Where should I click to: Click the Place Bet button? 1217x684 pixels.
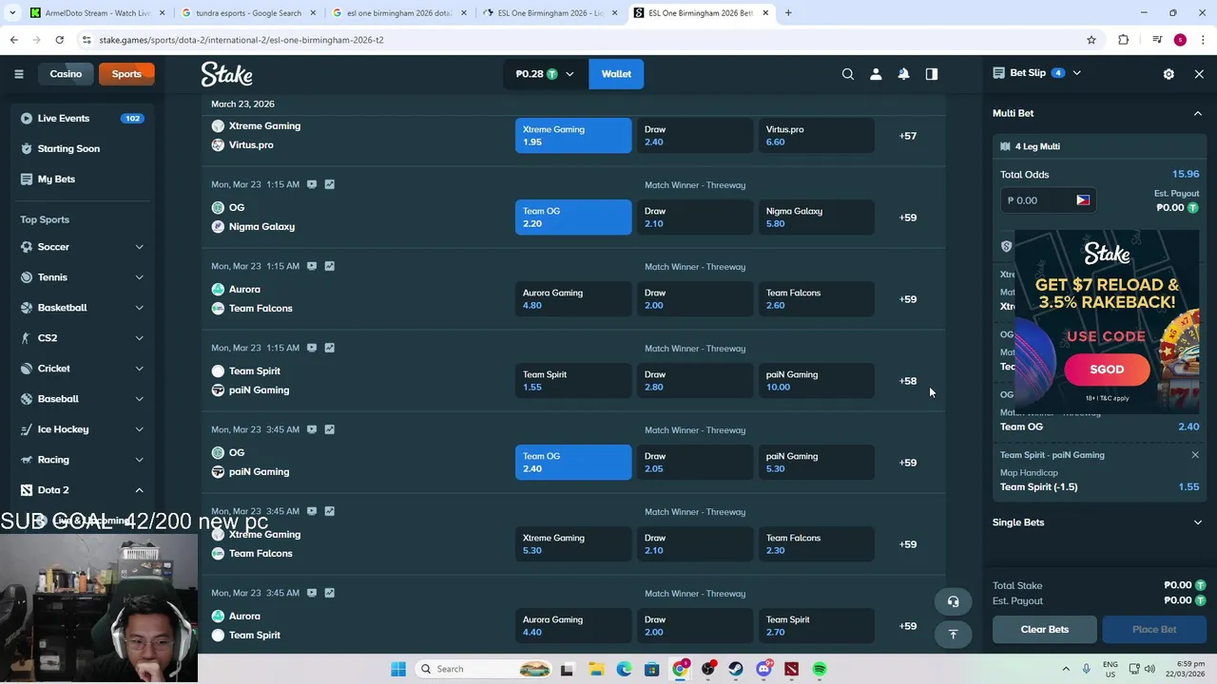tap(1153, 629)
